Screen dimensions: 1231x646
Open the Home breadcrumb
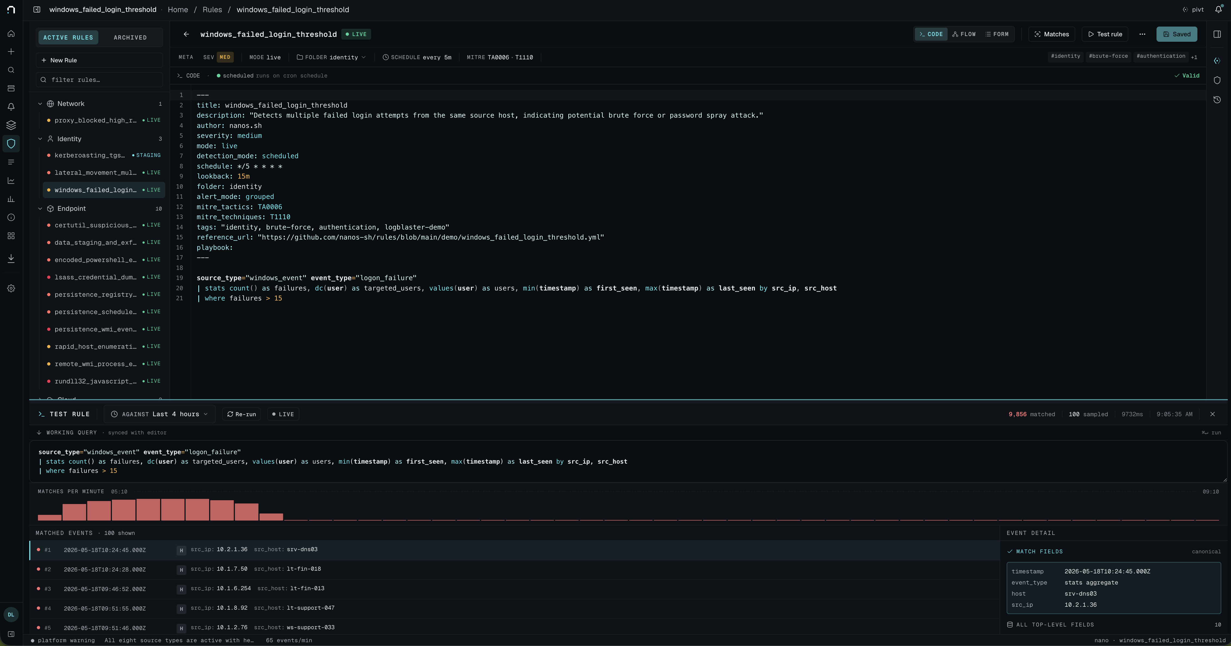point(178,9)
